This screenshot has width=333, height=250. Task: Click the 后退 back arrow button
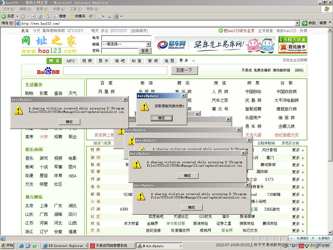point(8,16)
